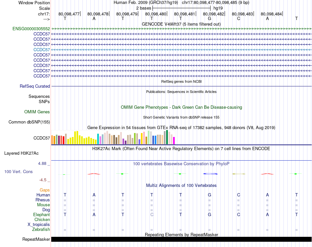The height and width of the screenshot is (247, 312).
Task: Click the Rhesus alignment row label
Action: [43, 200]
